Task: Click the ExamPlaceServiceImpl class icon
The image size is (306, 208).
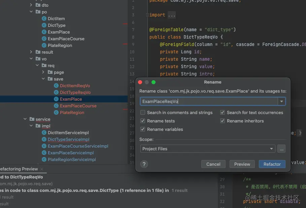Action: click(x=44, y=153)
